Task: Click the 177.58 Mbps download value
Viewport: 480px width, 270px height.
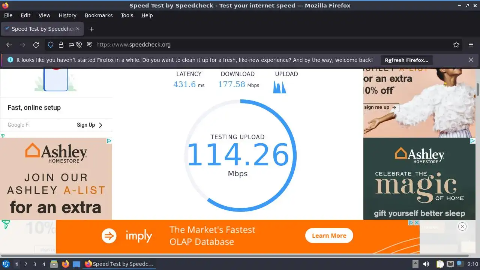Action: pyautogui.click(x=238, y=85)
